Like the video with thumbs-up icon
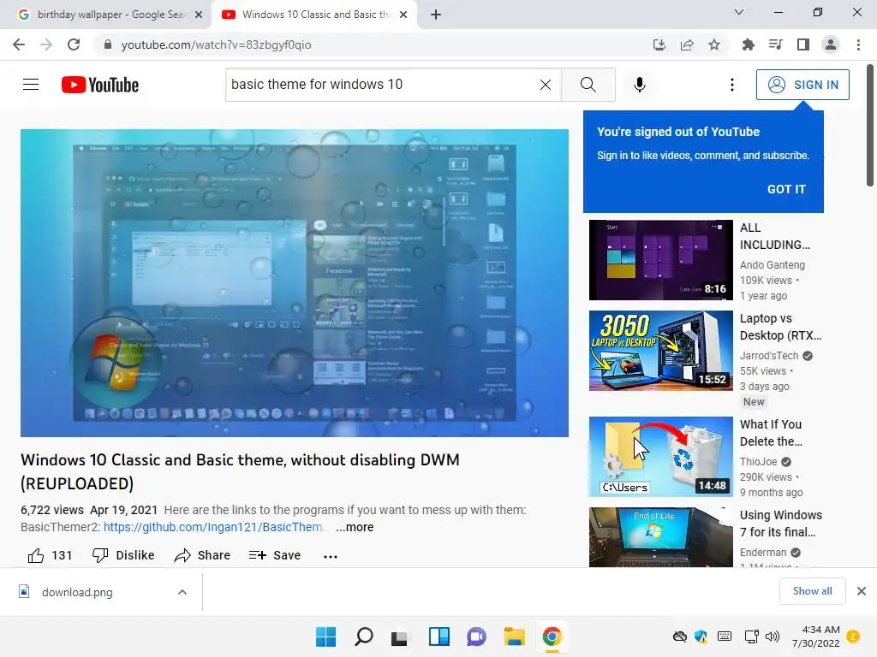The width and height of the screenshot is (877, 657). point(36,555)
